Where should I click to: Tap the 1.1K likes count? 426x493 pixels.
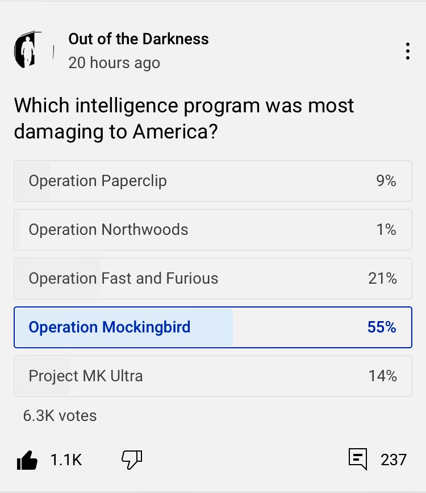[66, 460]
